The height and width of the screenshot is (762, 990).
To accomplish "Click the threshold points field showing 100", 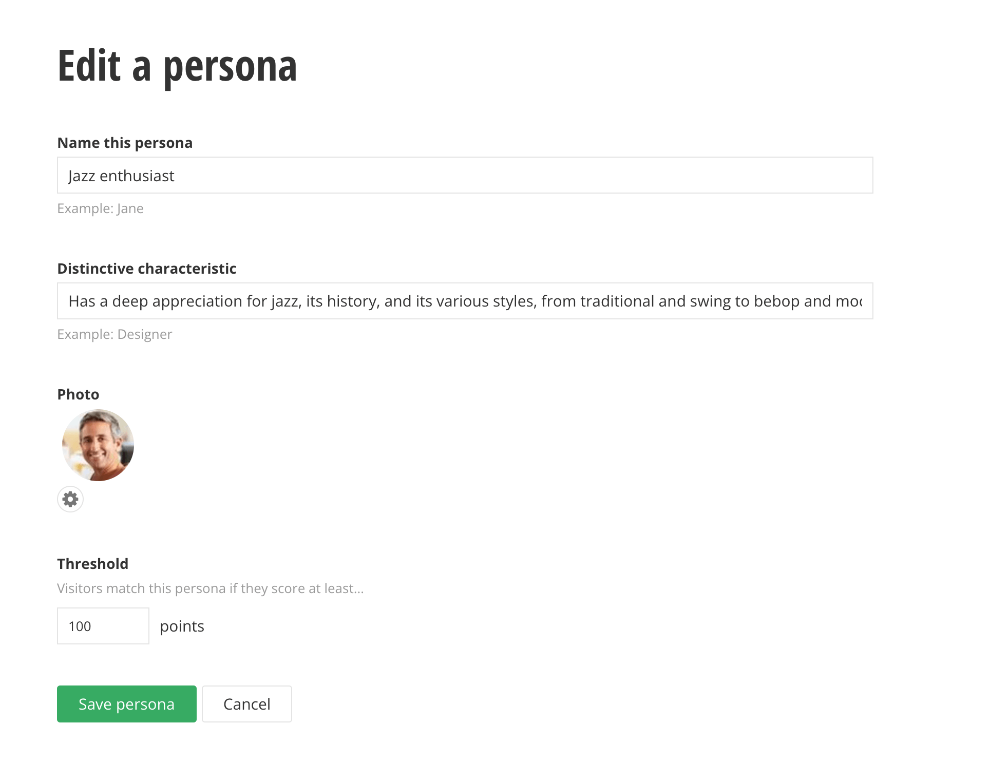I will click(x=103, y=626).
